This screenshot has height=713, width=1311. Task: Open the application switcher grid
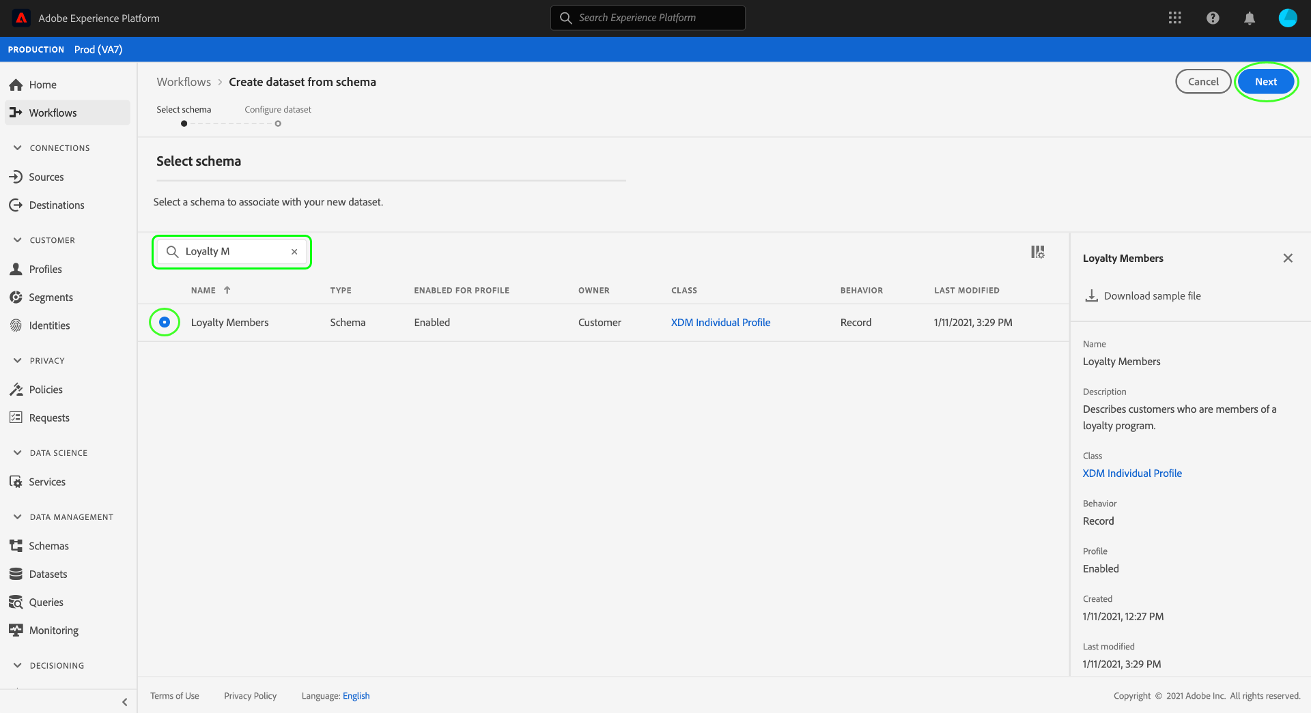pyautogui.click(x=1174, y=18)
